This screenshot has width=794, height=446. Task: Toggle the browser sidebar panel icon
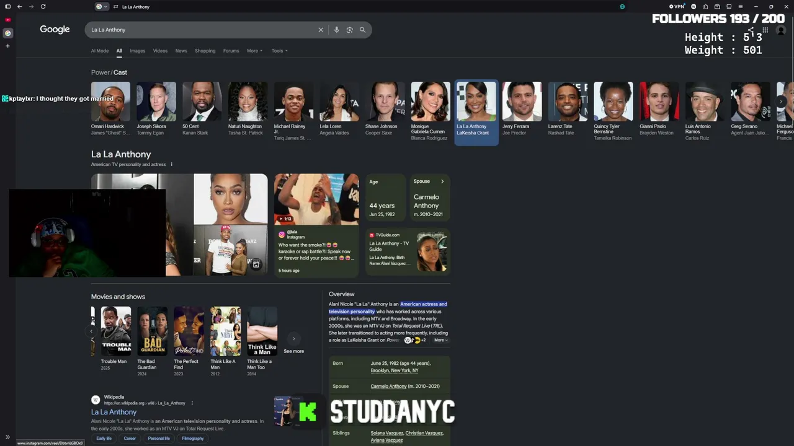7,7
